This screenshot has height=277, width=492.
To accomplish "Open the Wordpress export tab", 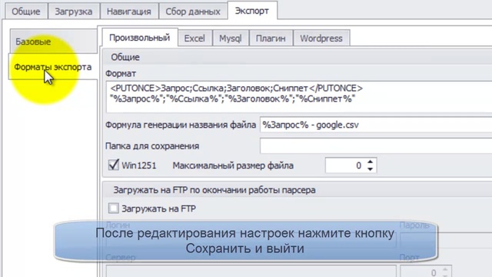I will click(x=321, y=38).
